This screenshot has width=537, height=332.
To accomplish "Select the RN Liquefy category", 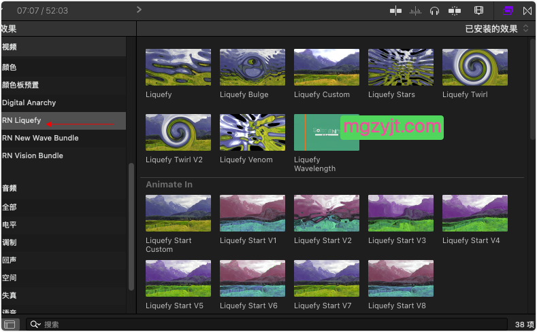I will click(63, 121).
